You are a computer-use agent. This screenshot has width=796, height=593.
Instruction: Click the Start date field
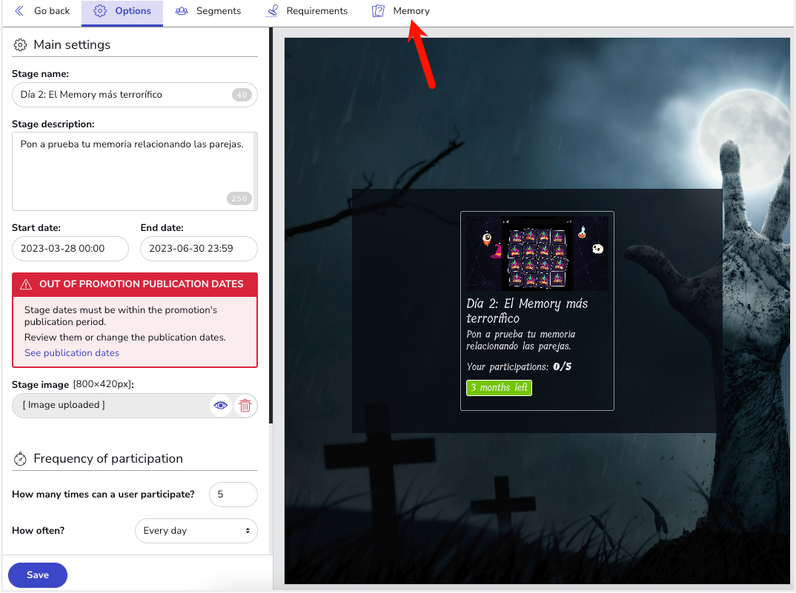point(70,249)
